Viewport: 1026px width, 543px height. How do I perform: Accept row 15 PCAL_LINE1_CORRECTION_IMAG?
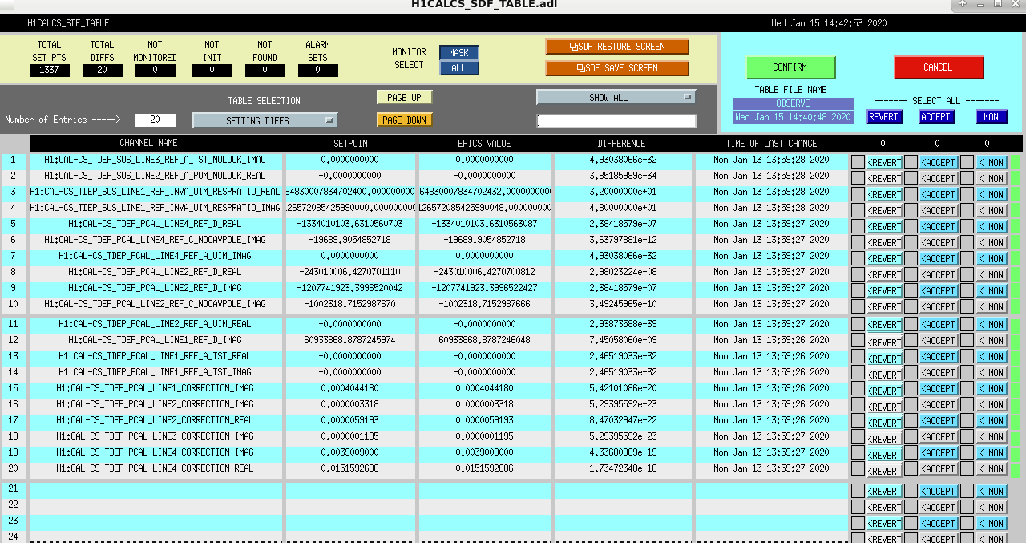(939, 388)
